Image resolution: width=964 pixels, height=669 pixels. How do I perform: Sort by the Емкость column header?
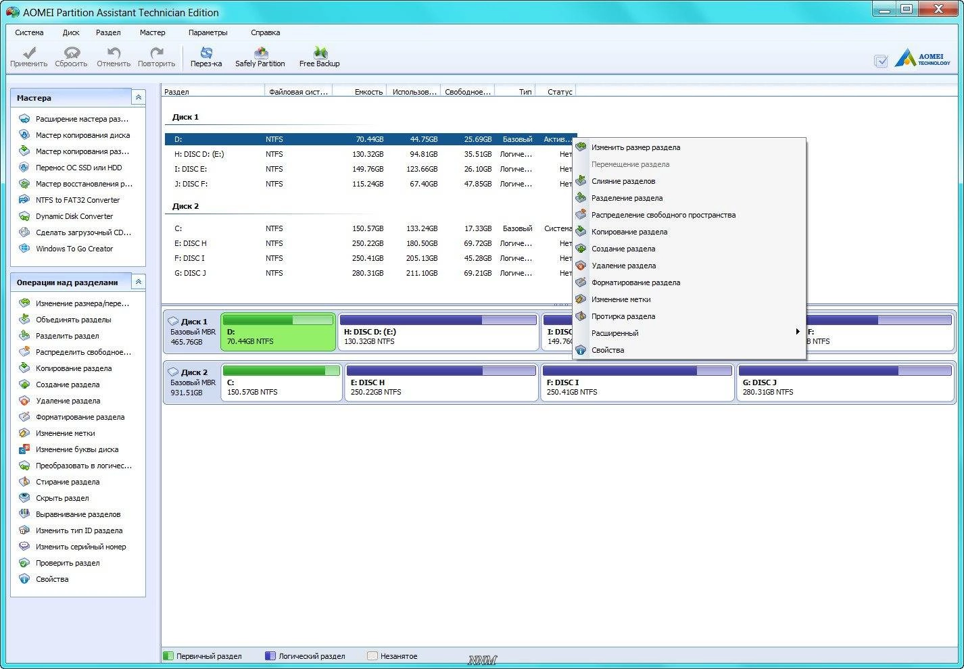click(360, 91)
